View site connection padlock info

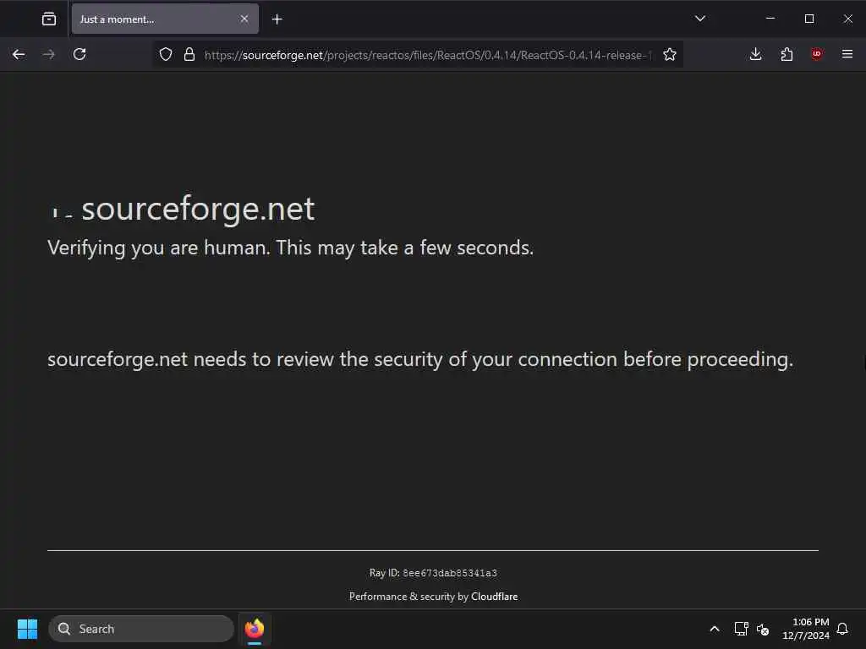189,55
